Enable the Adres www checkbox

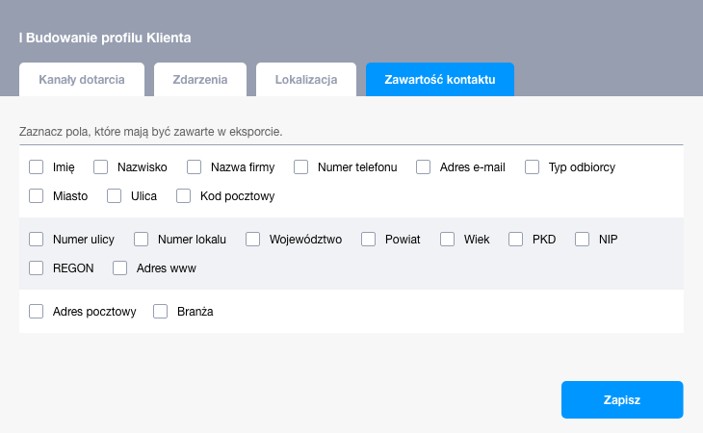pyautogui.click(x=119, y=268)
